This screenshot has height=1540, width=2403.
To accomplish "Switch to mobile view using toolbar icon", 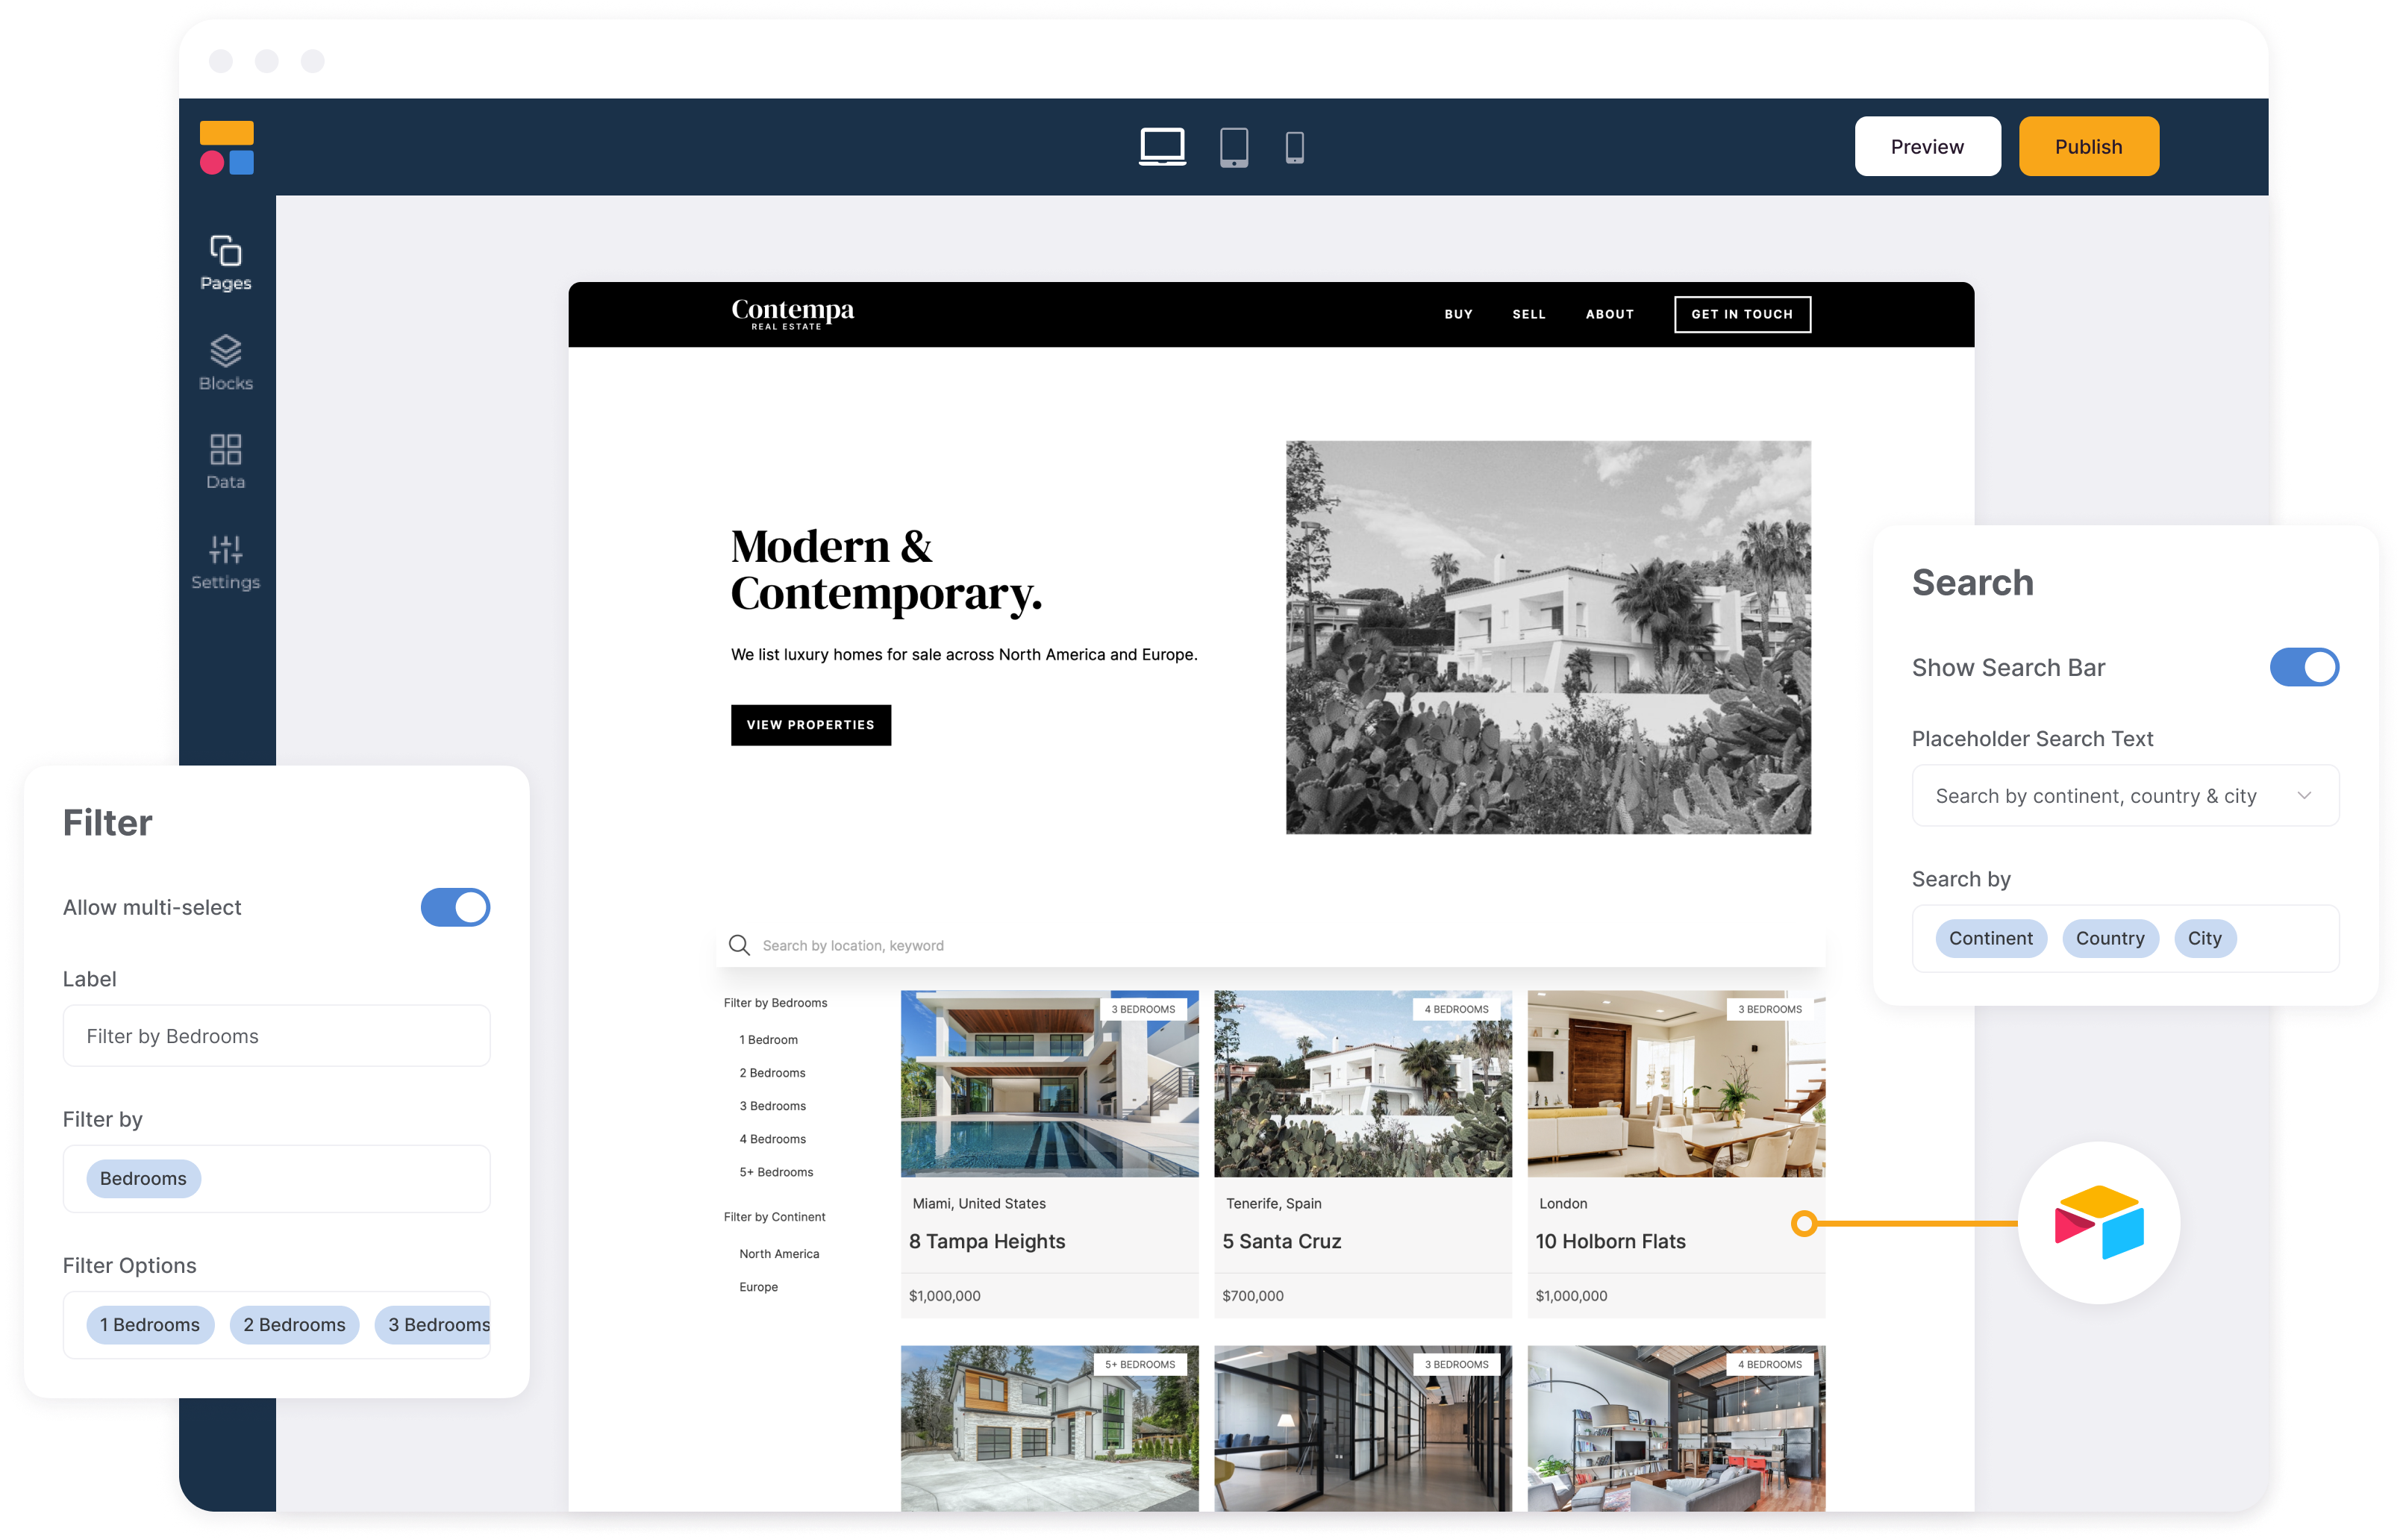I will tap(1293, 145).
